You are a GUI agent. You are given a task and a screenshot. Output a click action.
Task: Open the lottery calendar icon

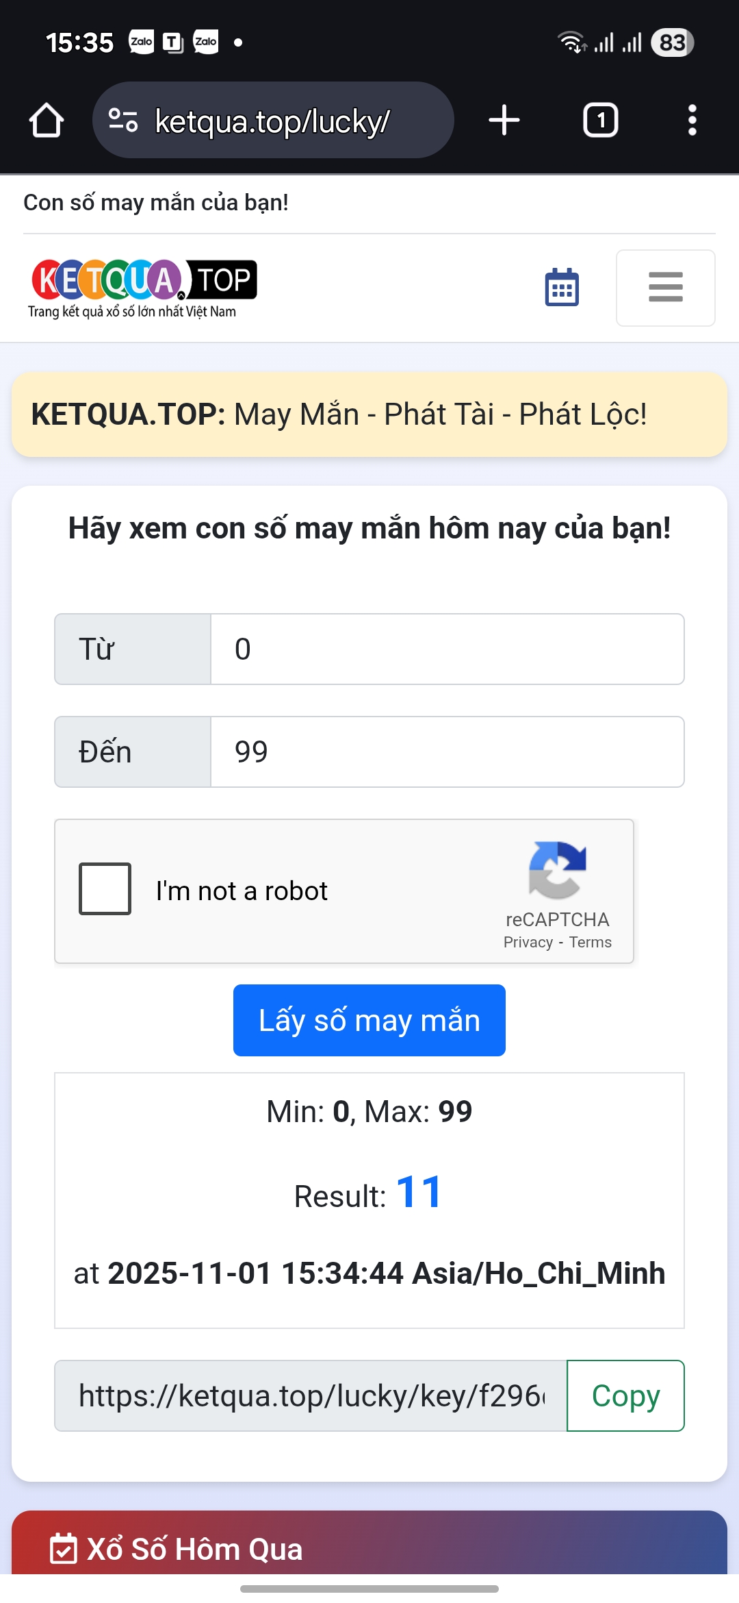(x=561, y=288)
